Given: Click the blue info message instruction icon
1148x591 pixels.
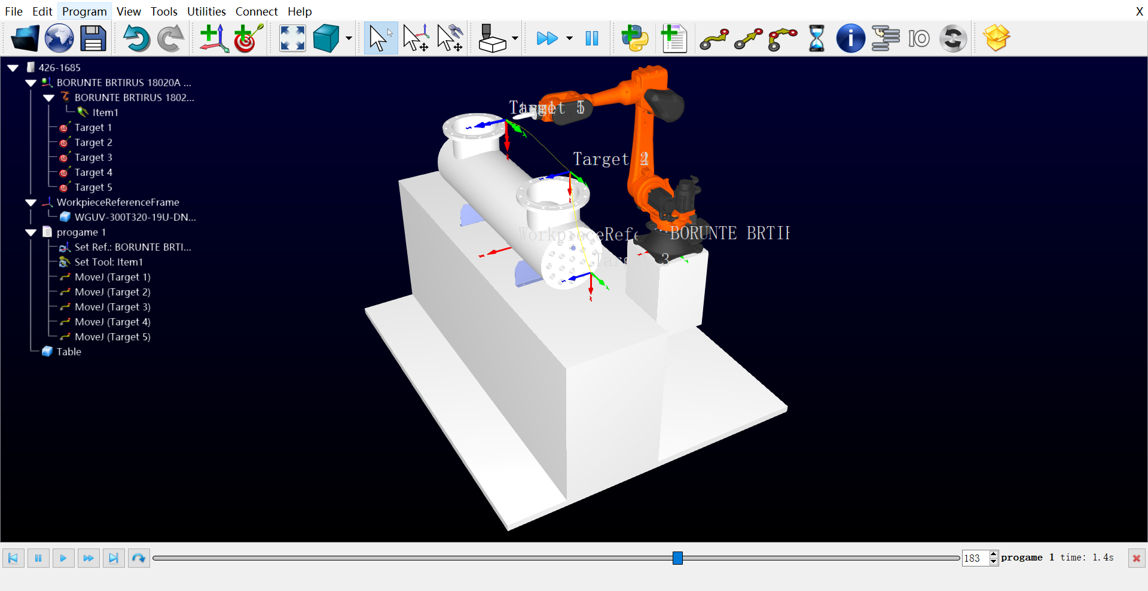Looking at the screenshot, I should coord(850,39).
